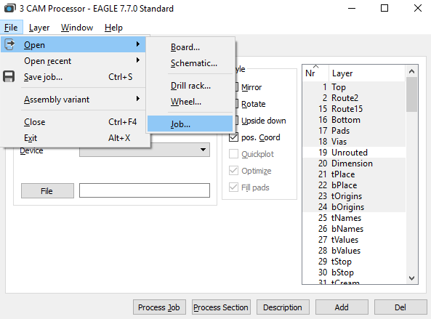Image resolution: width=431 pixels, height=319 pixels.
Task: Click the Del button
Action: pyautogui.click(x=400, y=307)
